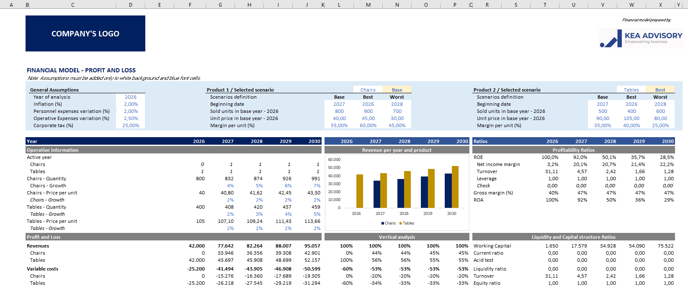
Task: Open the Product 1 'Chairs' selector cell
Action: click(x=368, y=90)
